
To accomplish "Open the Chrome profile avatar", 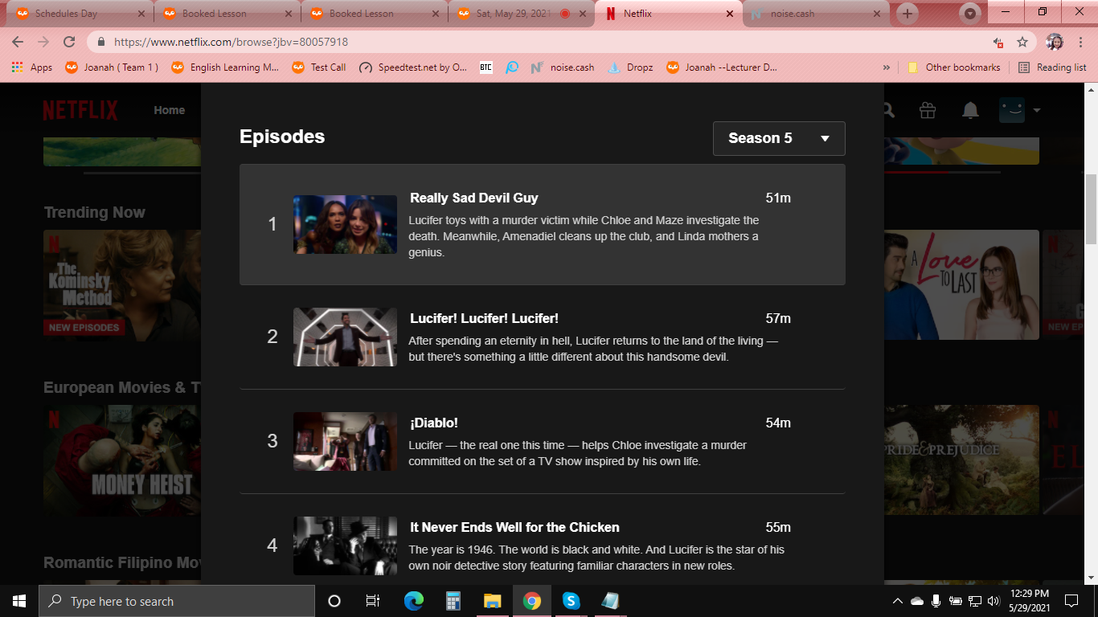I will point(1055,42).
